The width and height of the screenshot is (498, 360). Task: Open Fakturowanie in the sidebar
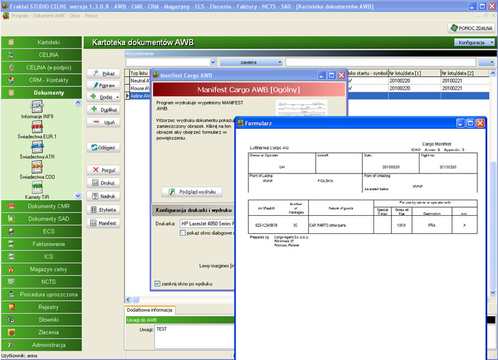pyautogui.click(x=42, y=244)
